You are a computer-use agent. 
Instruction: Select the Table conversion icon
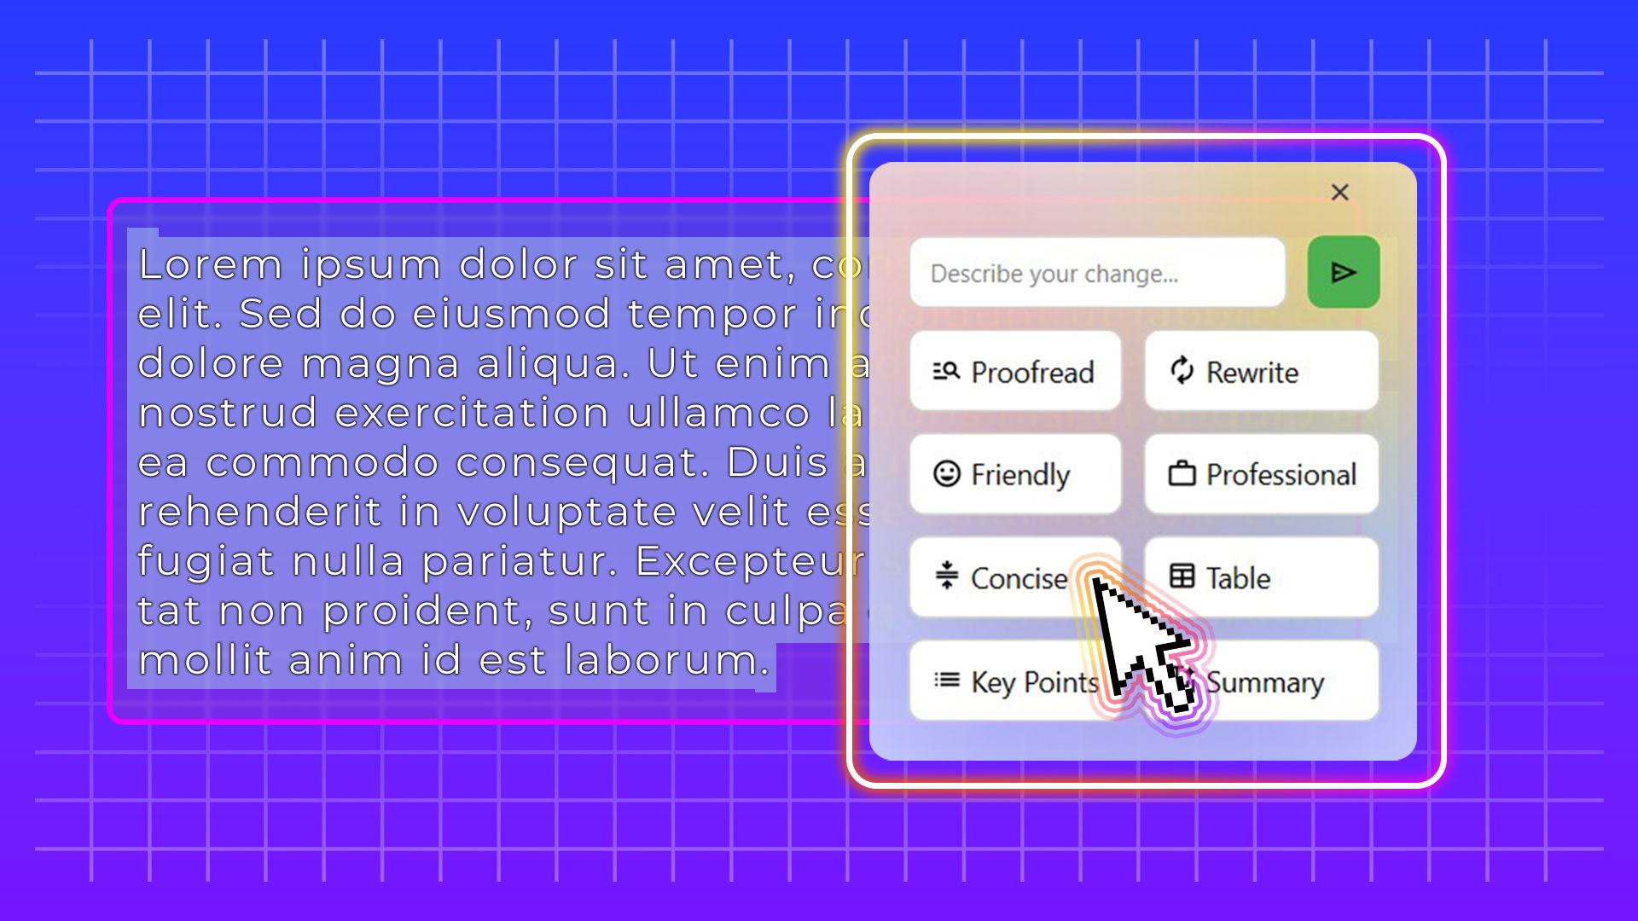pos(1182,578)
